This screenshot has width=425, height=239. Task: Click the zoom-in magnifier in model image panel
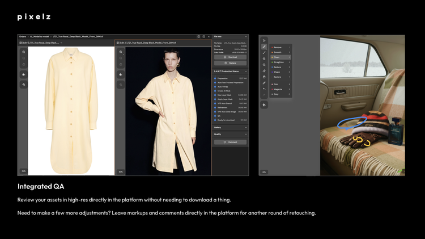pyautogui.click(x=121, y=52)
